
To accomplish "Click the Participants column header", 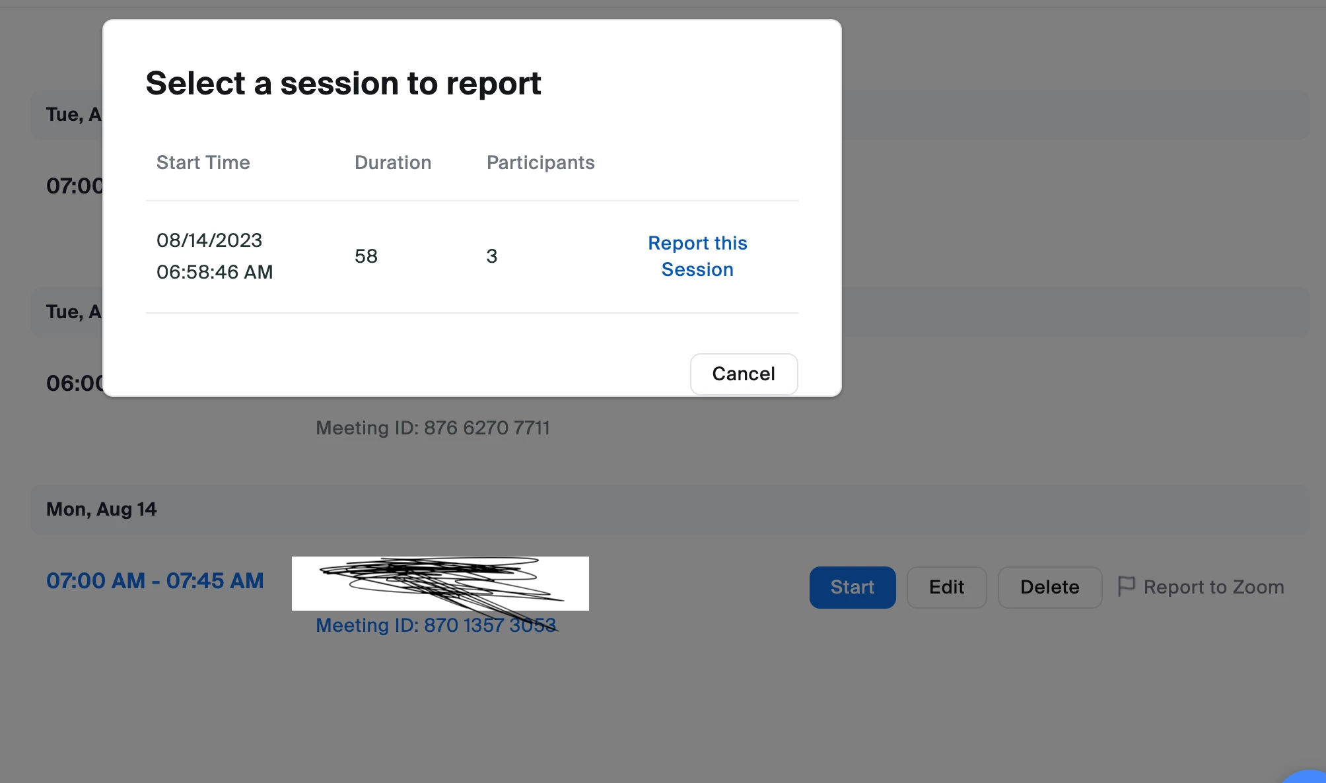I will click(540, 162).
